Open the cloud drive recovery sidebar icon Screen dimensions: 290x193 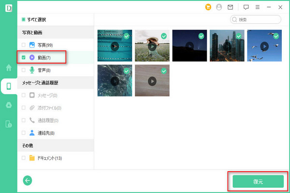pos(9,106)
